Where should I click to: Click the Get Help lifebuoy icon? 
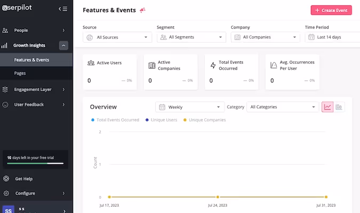6,178
